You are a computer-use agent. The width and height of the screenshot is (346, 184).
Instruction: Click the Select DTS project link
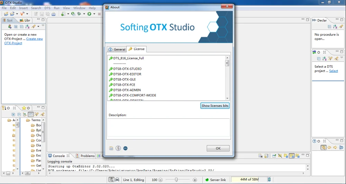click(334, 71)
